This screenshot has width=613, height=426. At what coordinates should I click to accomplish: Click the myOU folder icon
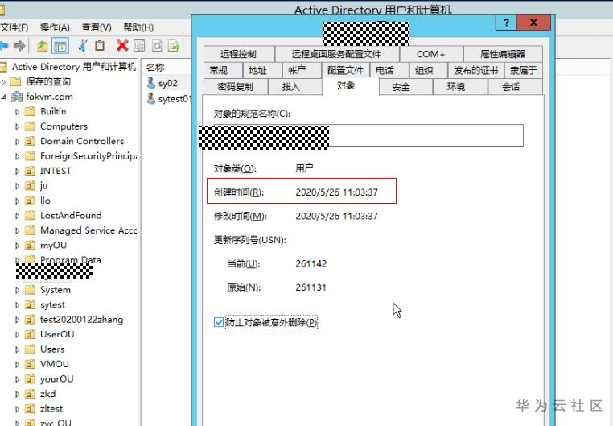tap(30, 246)
